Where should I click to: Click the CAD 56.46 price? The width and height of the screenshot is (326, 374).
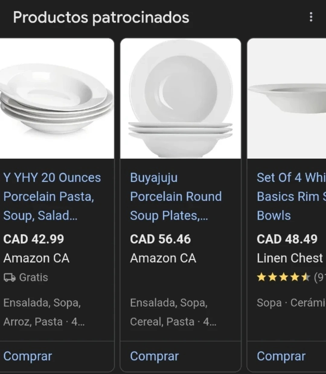[x=161, y=239]
